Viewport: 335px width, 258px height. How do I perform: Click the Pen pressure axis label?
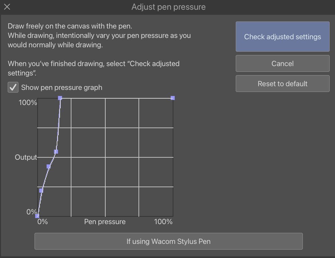click(x=105, y=222)
